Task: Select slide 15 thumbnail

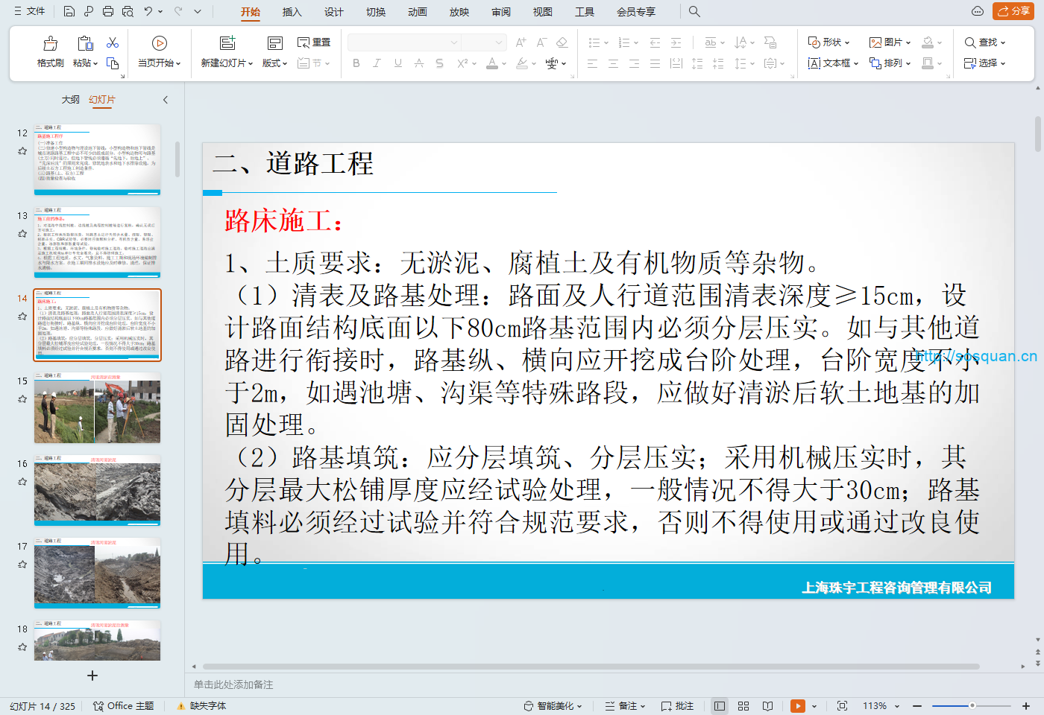Action: pos(97,408)
